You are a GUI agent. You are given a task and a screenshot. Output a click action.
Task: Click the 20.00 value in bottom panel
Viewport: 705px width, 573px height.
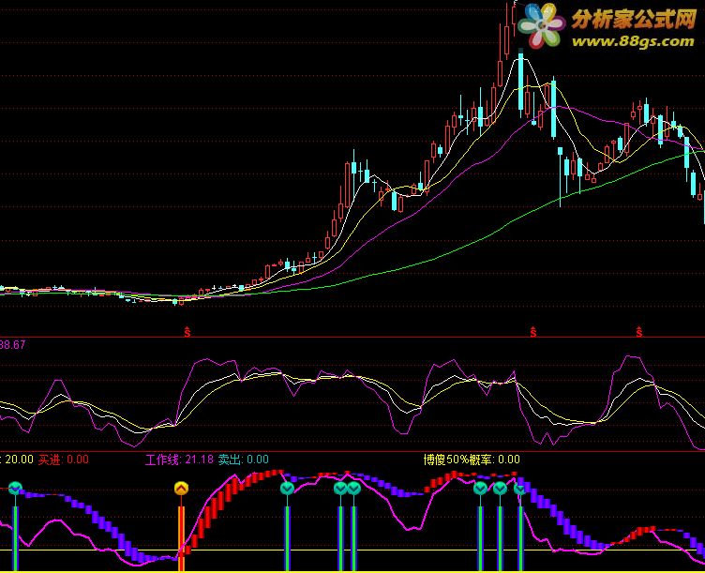point(19,460)
